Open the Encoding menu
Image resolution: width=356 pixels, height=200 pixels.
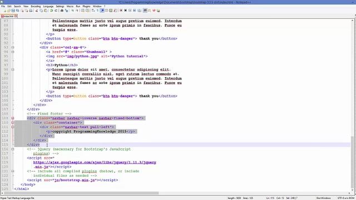[x=36, y=6]
